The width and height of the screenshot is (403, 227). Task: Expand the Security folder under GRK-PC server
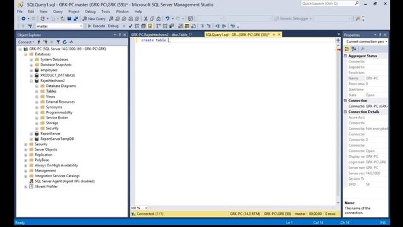coord(26,144)
